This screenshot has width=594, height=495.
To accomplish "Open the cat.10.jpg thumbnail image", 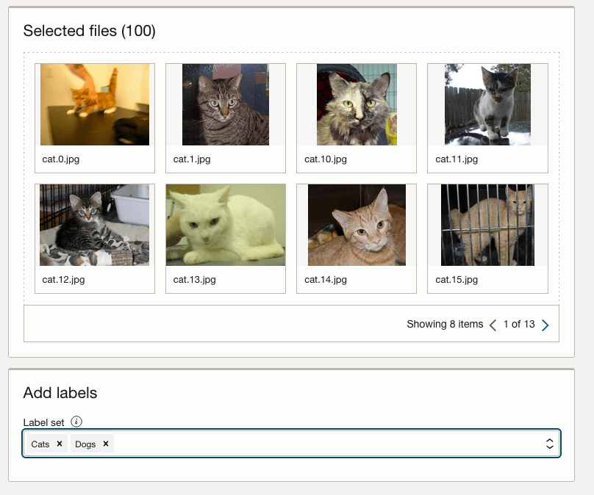I will 357,104.
